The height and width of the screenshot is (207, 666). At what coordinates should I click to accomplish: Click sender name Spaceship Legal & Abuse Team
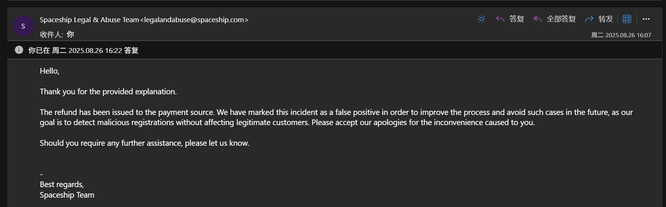pyautogui.click(x=89, y=20)
